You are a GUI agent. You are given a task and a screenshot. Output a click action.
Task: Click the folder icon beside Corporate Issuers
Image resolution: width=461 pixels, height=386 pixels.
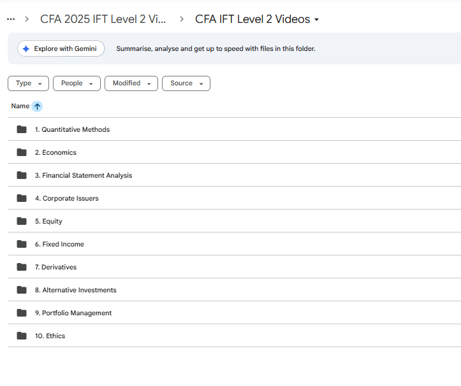22,198
